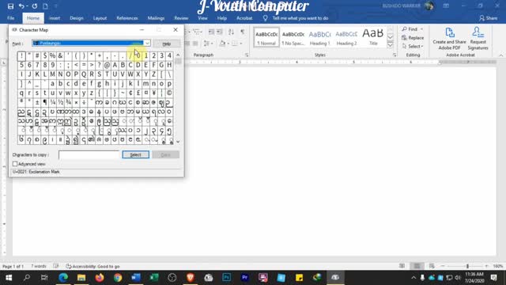506x285 pixels.
Task: Select the exclamation mark character cell
Action: coord(21,55)
